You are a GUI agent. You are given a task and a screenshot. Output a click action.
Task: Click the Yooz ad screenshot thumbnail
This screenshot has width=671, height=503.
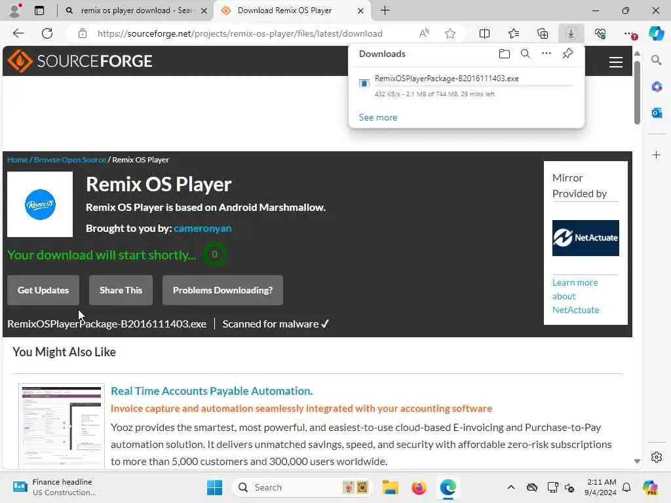click(62, 425)
